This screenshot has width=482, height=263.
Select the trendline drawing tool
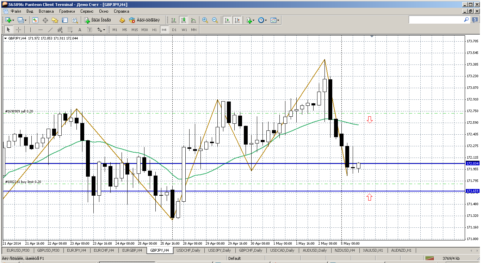tap(50, 30)
